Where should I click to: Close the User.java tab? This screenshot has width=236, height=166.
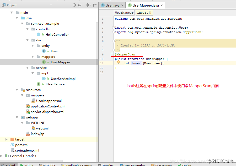pyautogui.click(x=122, y=6)
